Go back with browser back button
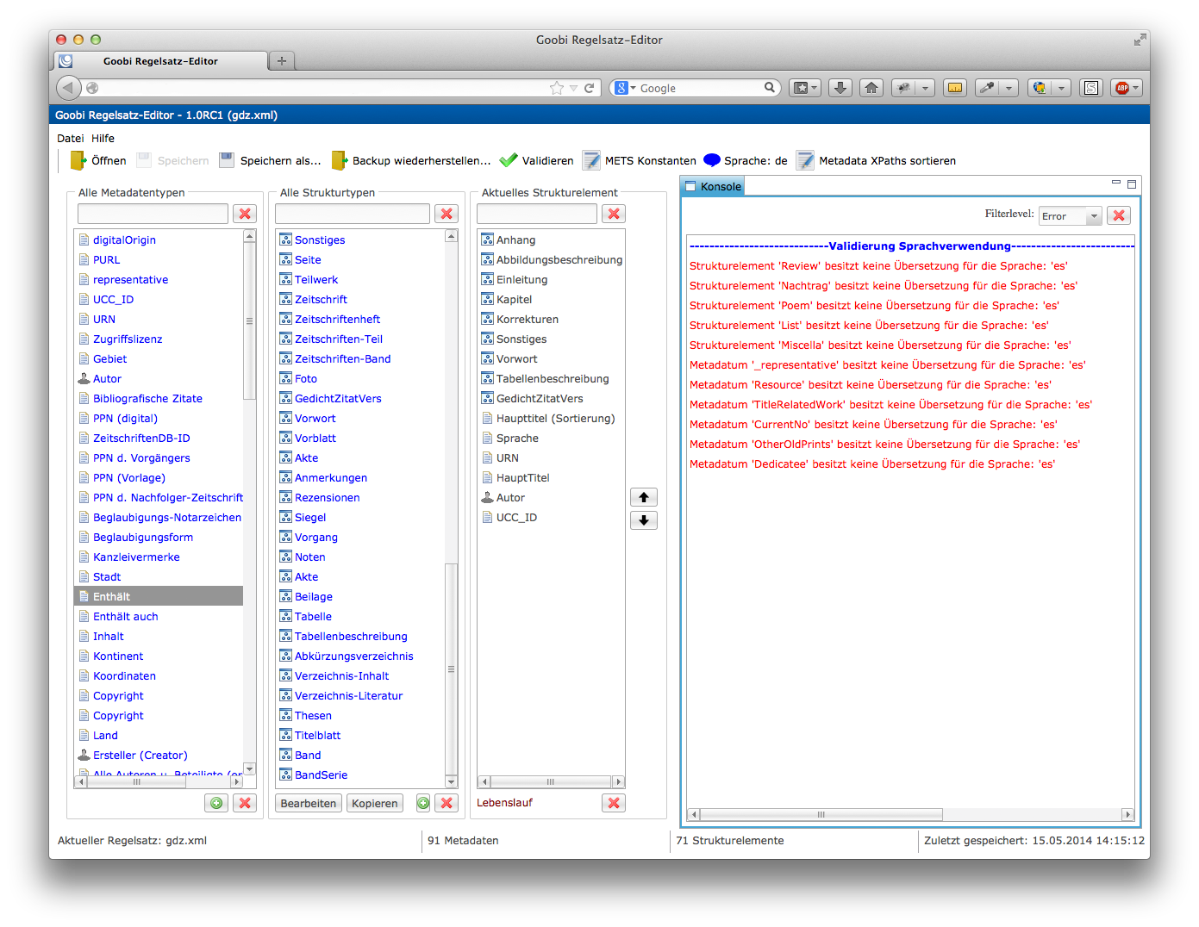The image size is (1199, 927). (x=68, y=88)
